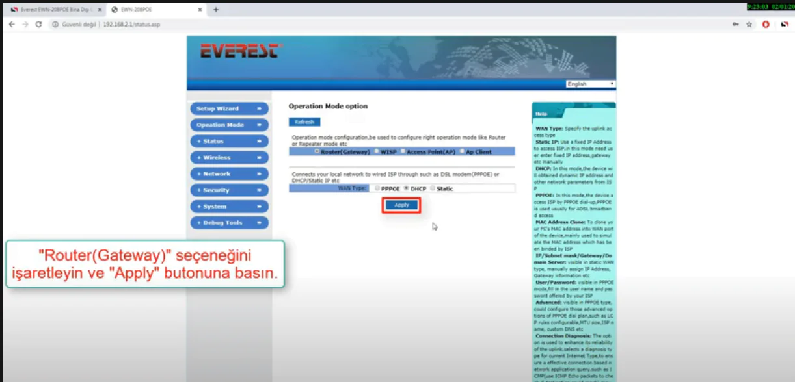Expand the Security menu section
Screen dimensions: 795x382
[x=229, y=190]
